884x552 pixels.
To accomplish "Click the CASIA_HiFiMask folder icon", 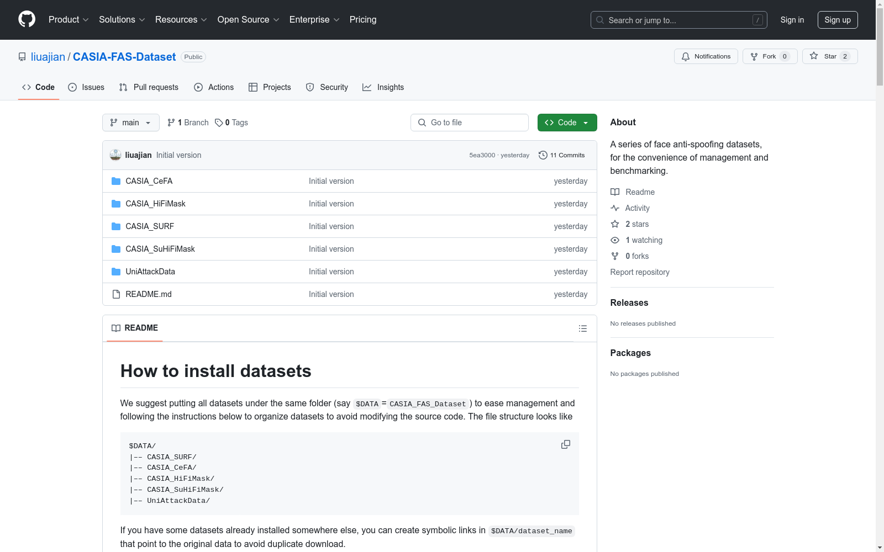I will 116,204.
